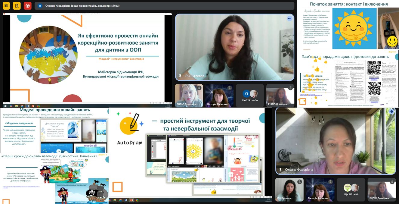Open three-dot options on ІРЦ Вугледар video
The image size is (399, 204).
[x=289, y=18]
